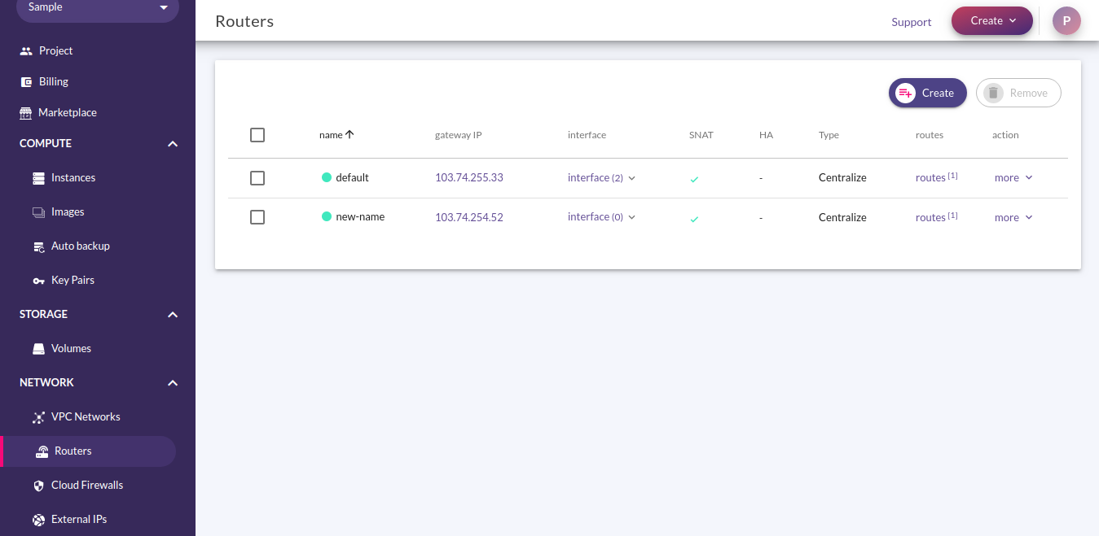
Task: Click the Marketplace storefront icon
Action: tap(26, 112)
